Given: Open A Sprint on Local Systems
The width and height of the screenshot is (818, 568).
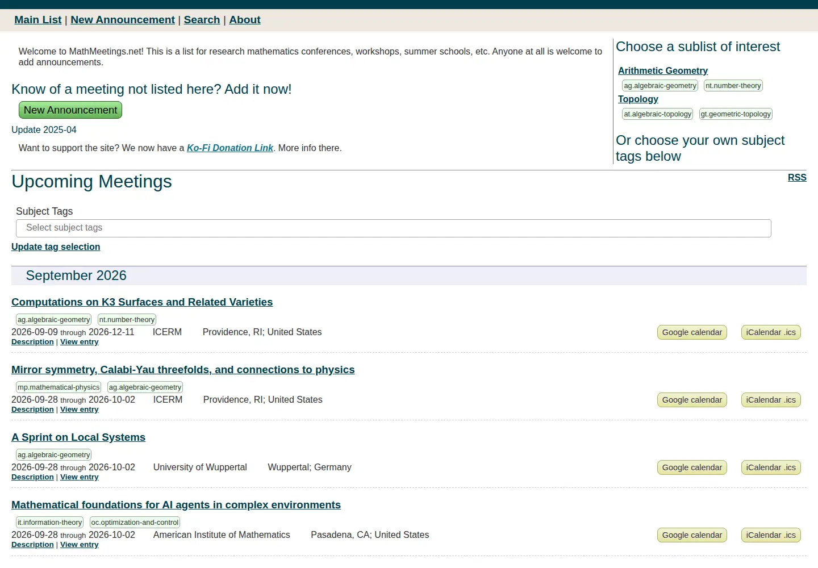Looking at the screenshot, I should tap(78, 437).
